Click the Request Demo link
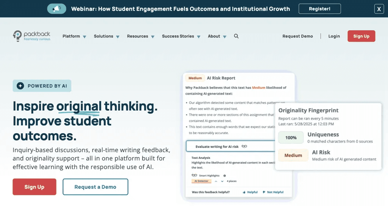Screen dimensions: 388x218 tap(298, 36)
